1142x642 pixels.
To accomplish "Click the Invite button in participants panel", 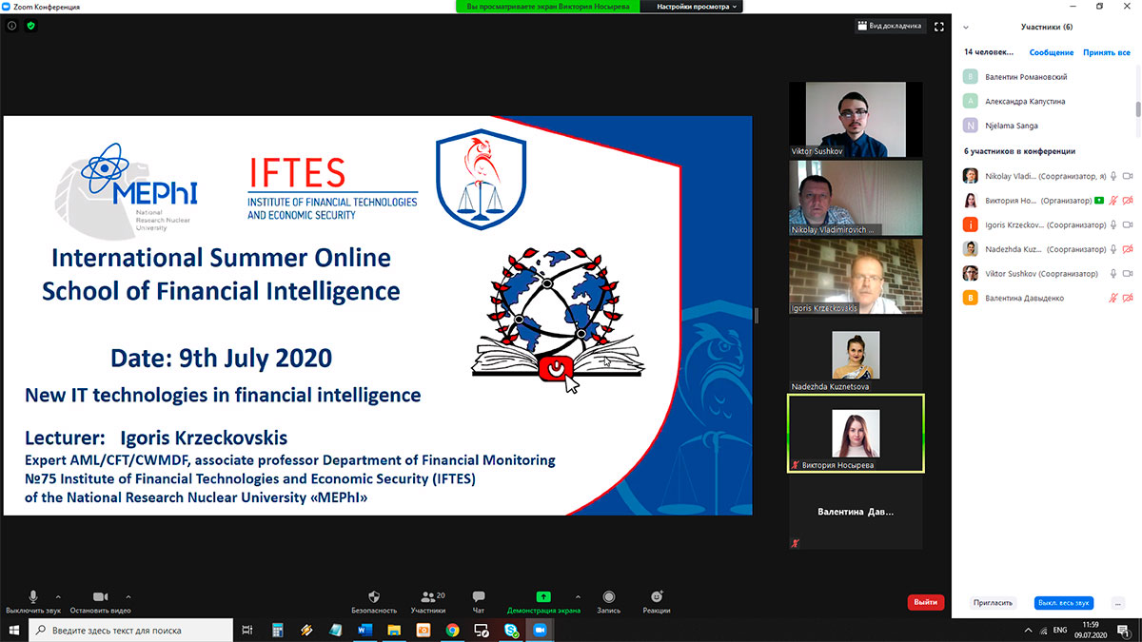I will pyautogui.click(x=994, y=603).
